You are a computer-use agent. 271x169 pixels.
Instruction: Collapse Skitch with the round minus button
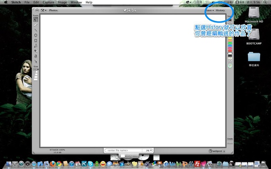pos(37,10)
